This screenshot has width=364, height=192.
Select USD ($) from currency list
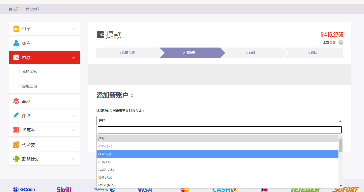[x=217, y=154]
